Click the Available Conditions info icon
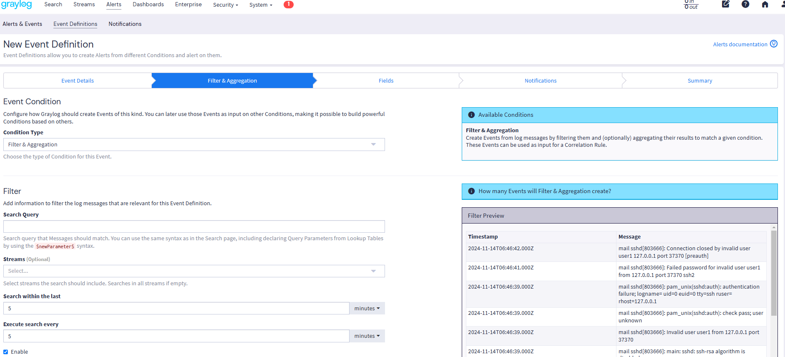This screenshot has height=357, width=785. (x=471, y=115)
